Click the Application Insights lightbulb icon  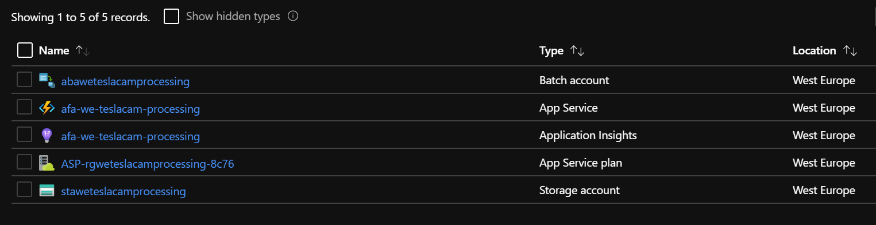tap(47, 136)
